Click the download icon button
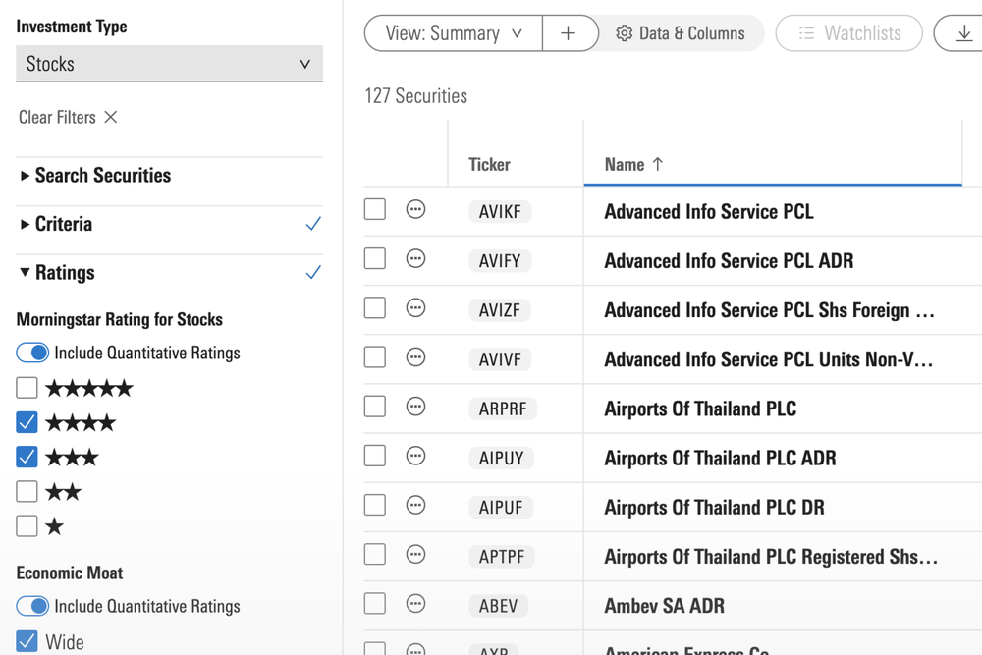 pos(963,33)
